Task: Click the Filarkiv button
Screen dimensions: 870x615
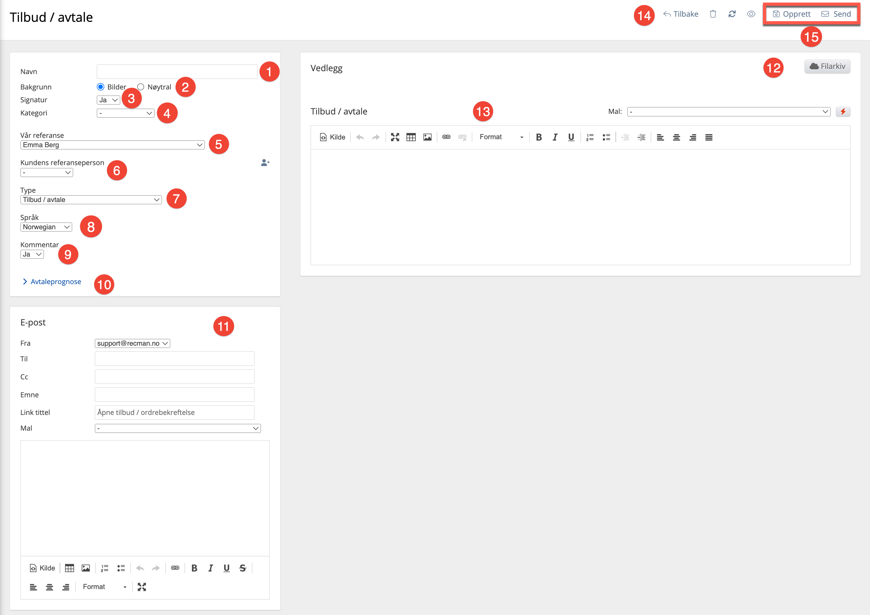Action: (827, 66)
